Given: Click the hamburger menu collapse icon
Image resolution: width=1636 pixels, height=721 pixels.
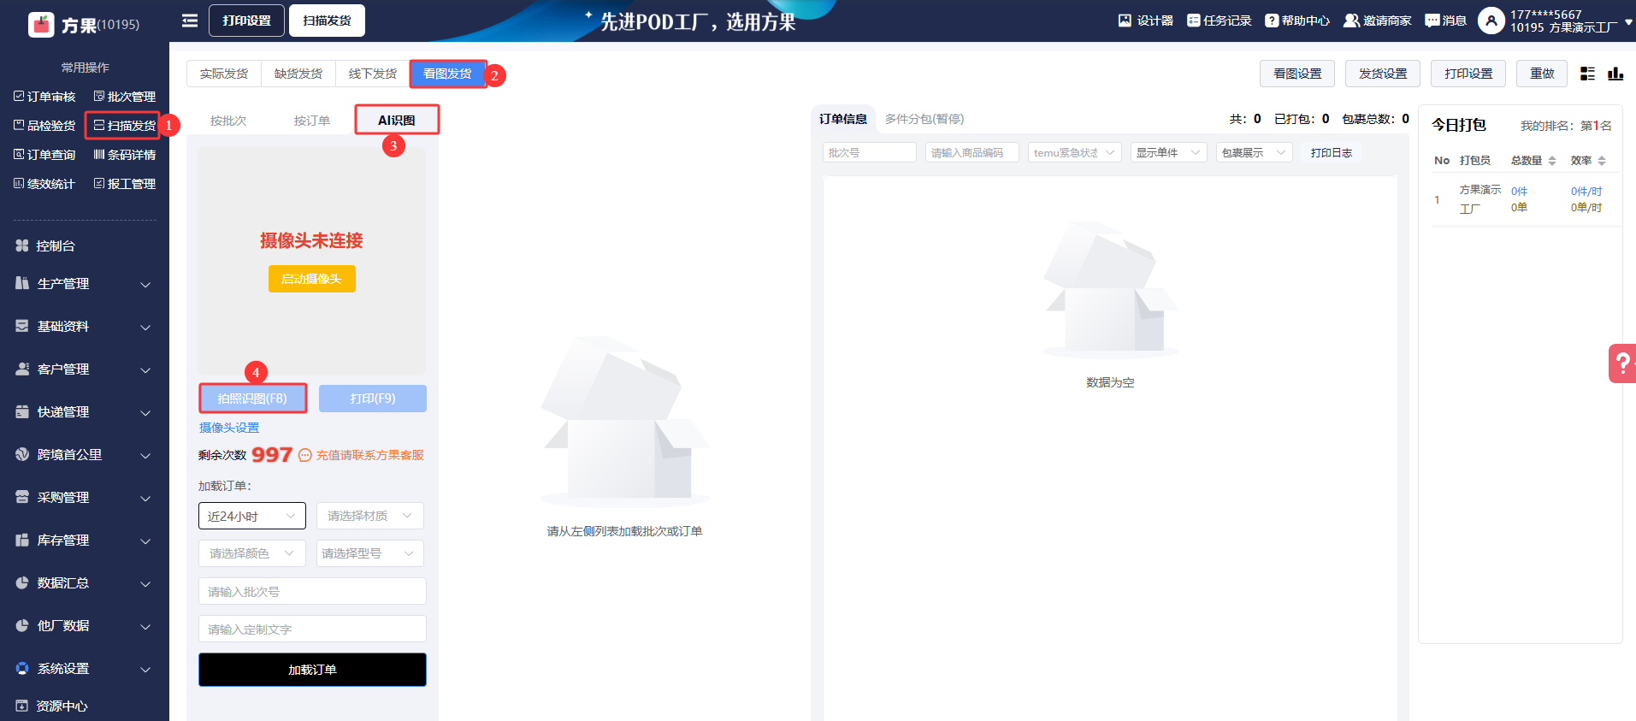Looking at the screenshot, I should 190,21.
